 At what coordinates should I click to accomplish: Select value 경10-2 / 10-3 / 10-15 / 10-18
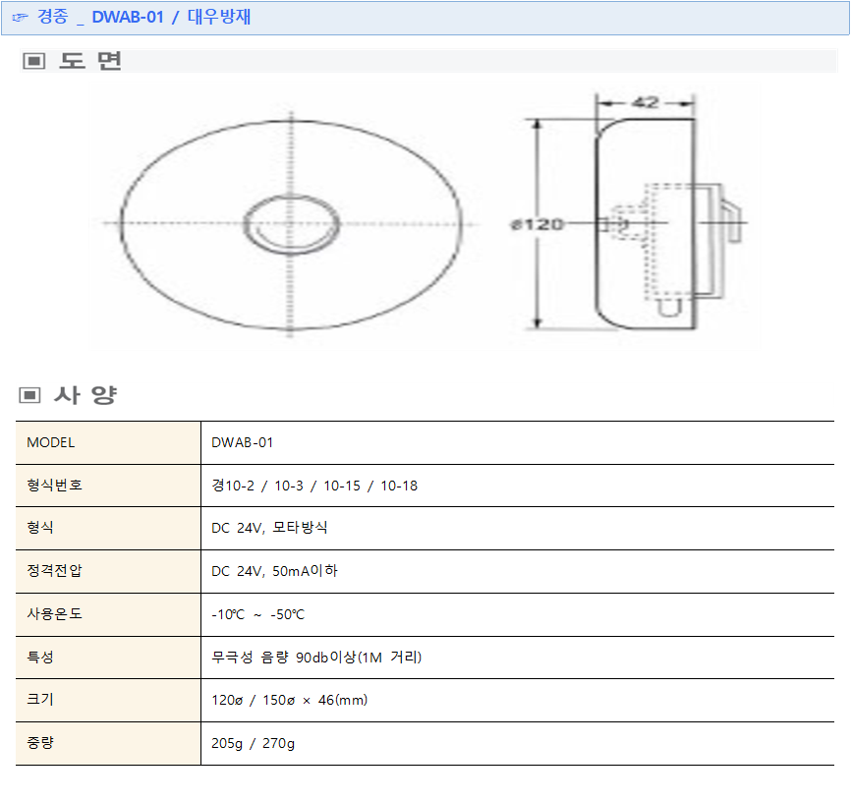pyautogui.click(x=314, y=486)
